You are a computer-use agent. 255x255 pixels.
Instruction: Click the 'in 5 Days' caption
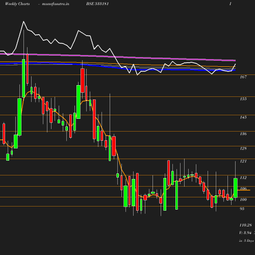tap(246, 241)
